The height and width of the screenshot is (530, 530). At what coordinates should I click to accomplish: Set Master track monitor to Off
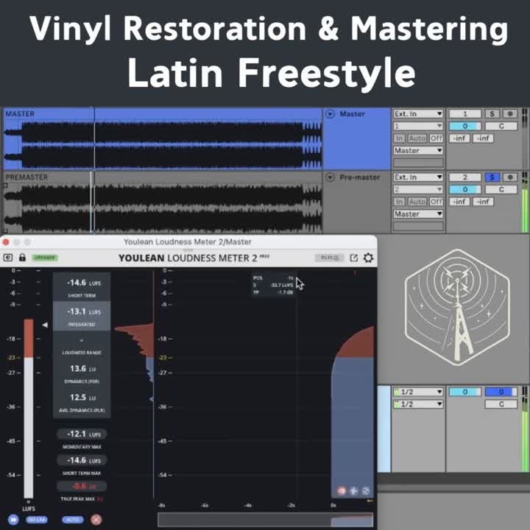tap(437, 138)
